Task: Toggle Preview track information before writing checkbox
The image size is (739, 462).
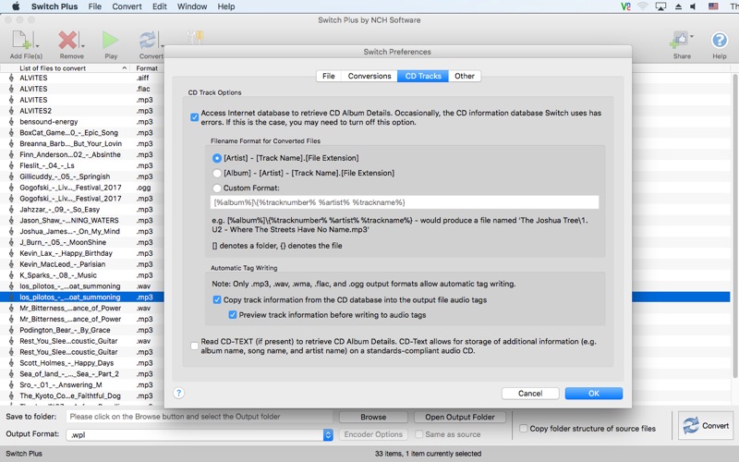Action: tap(233, 315)
